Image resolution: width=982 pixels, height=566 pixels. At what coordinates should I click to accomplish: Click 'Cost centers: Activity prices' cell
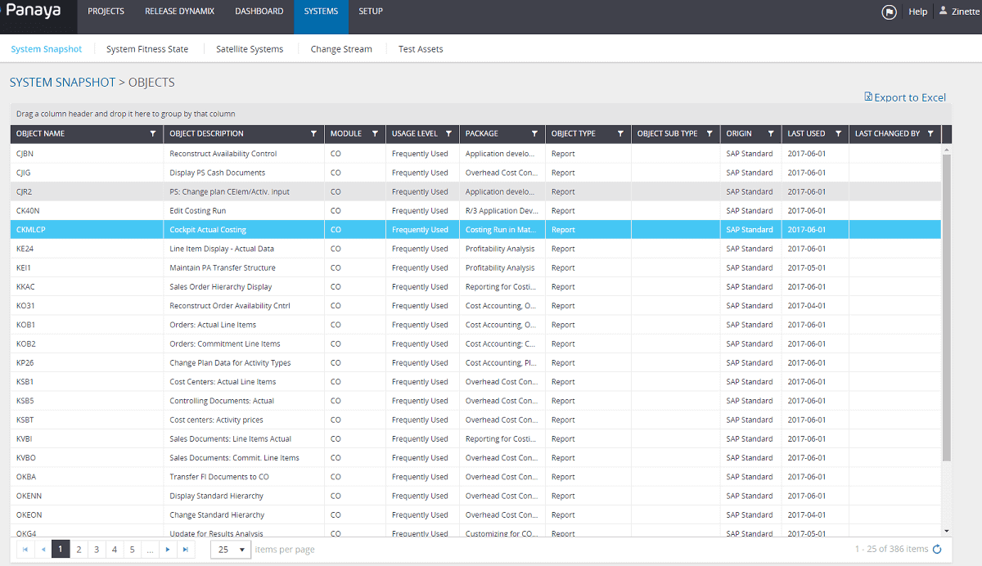click(244, 420)
